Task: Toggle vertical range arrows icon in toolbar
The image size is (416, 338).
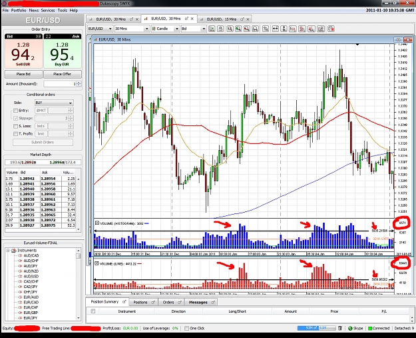Action: pyautogui.click(x=284, y=29)
